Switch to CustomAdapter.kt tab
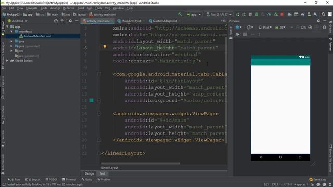333x187 pixels. pyautogui.click(x=165, y=21)
